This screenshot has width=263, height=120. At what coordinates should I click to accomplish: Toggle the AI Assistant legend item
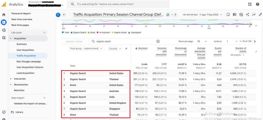coord(103,33)
